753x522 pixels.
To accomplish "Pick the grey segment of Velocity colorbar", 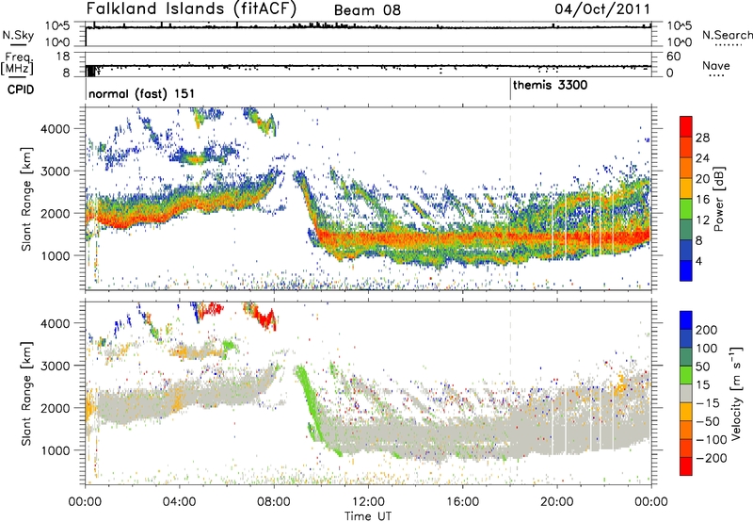I will pyautogui.click(x=686, y=393).
